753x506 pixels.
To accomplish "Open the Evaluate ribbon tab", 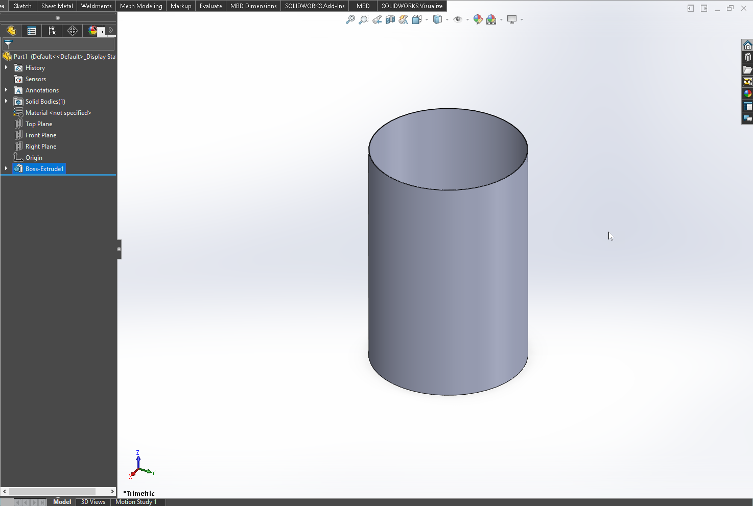I will click(x=211, y=6).
